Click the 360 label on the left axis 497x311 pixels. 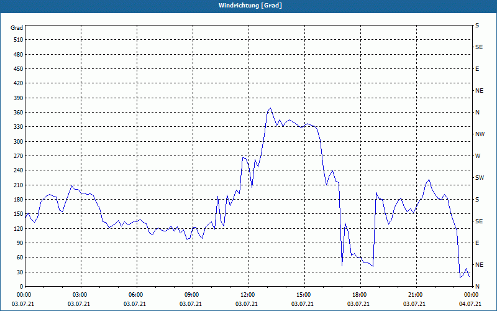(x=19, y=113)
